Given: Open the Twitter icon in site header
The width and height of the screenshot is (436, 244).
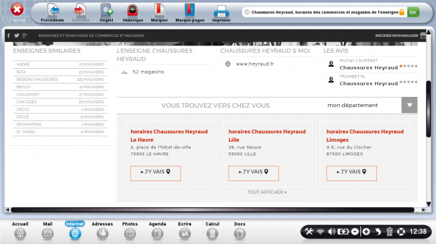Looking at the screenshot, I should coord(17,35).
